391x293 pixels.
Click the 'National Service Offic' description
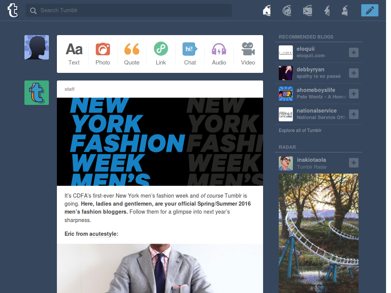[x=322, y=118]
